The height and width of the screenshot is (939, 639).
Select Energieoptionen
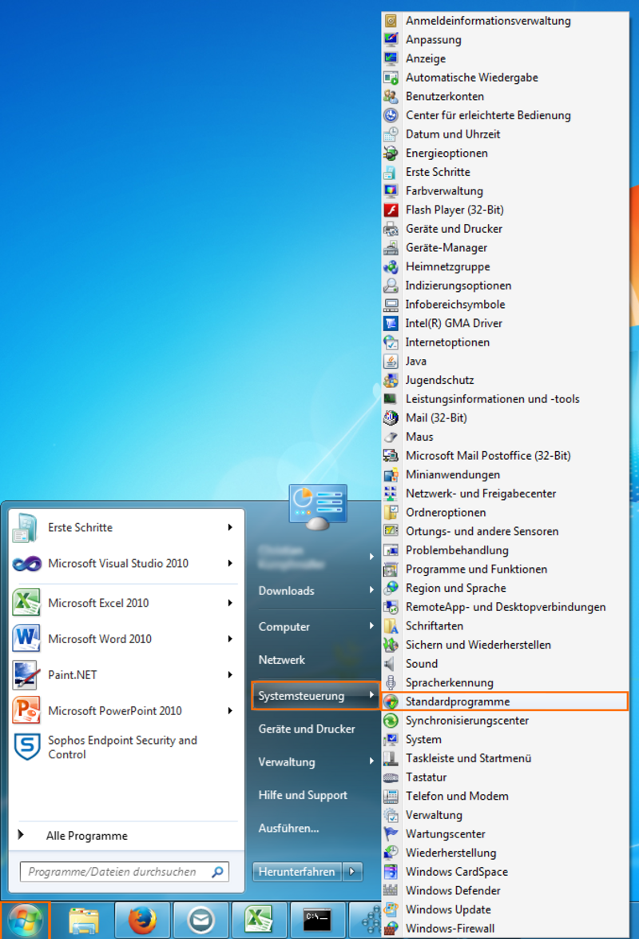(505, 153)
